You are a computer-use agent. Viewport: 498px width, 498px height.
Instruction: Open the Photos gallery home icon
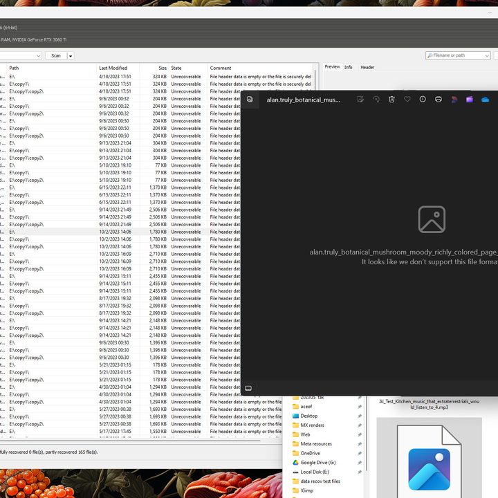(x=250, y=100)
